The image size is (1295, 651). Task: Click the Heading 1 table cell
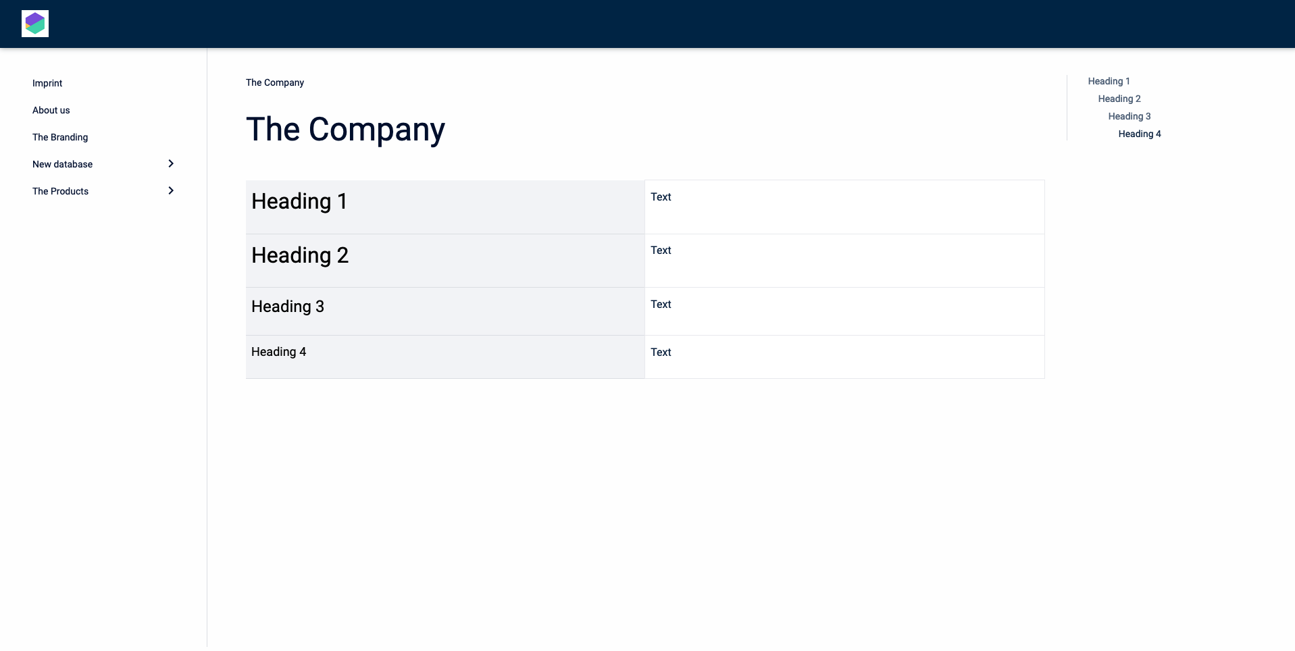point(299,201)
